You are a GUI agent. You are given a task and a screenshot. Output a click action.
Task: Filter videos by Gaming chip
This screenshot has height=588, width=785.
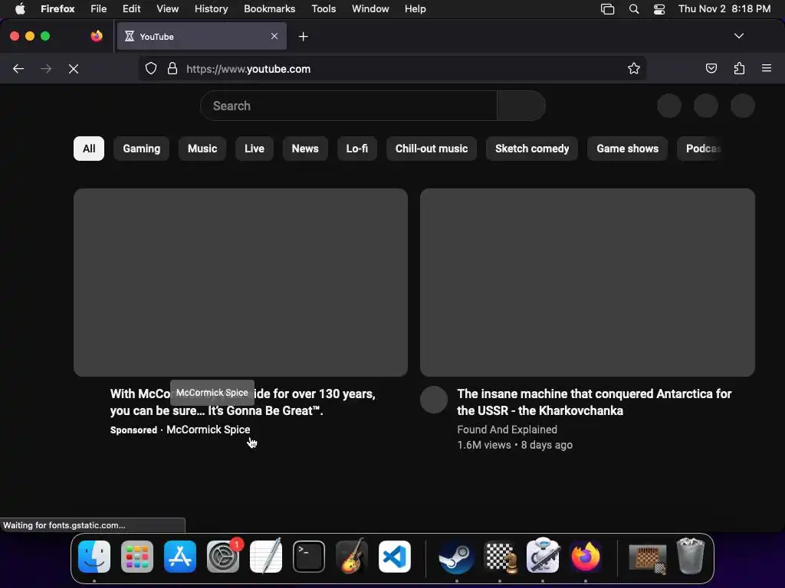142,149
